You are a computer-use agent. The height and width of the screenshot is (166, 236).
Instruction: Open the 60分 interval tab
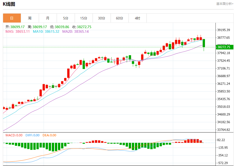click(120, 18)
